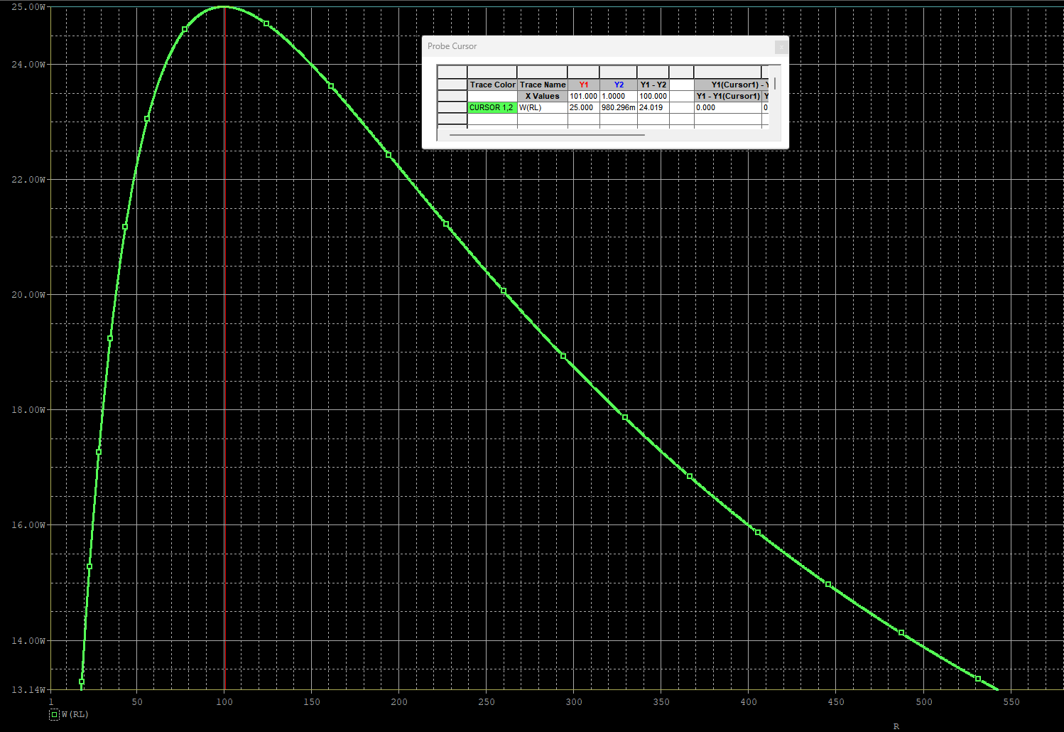Click the Probe Cursor horizontal scrollbar
The image size is (1064, 732).
[x=547, y=134]
